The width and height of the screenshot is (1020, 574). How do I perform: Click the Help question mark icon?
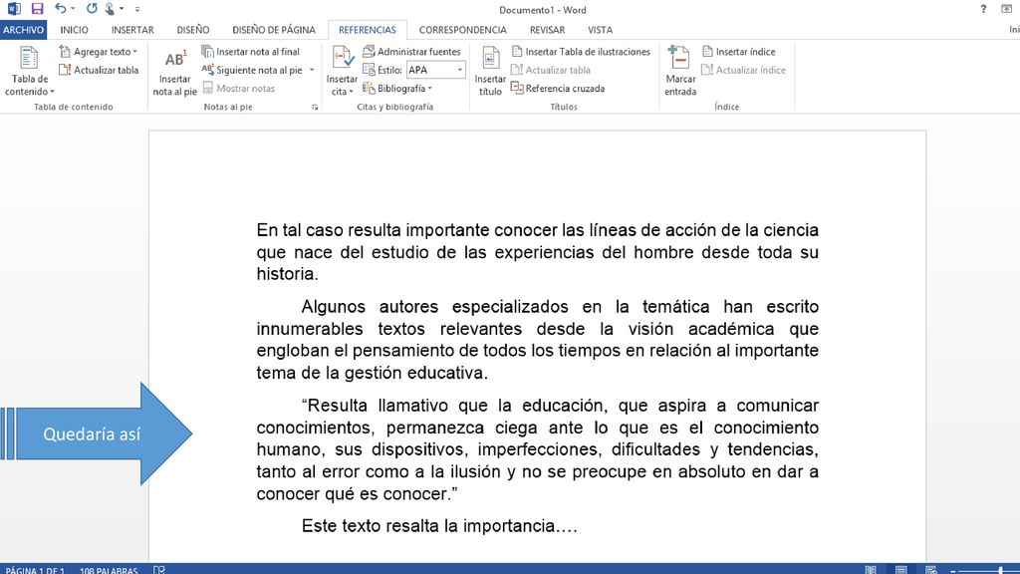click(983, 9)
